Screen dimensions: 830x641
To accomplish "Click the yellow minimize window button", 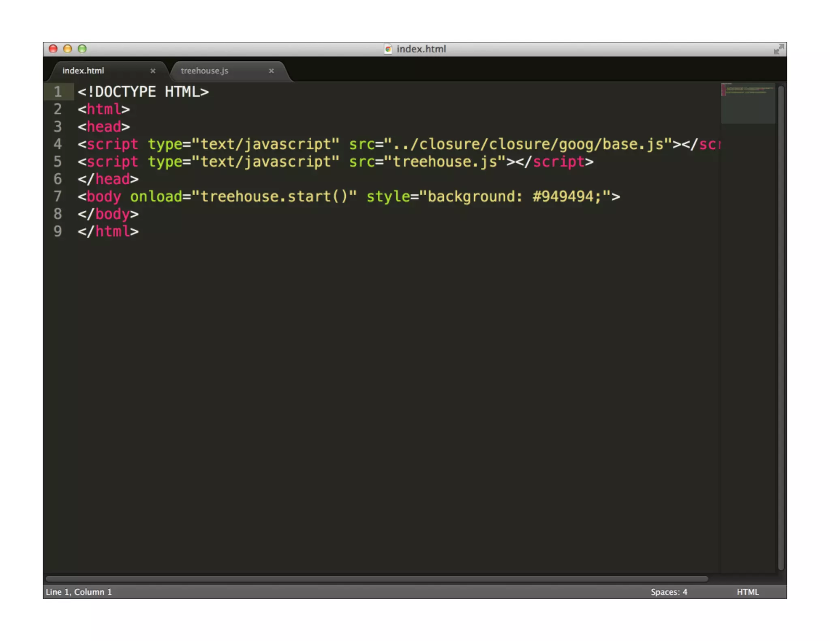I will 68,49.
